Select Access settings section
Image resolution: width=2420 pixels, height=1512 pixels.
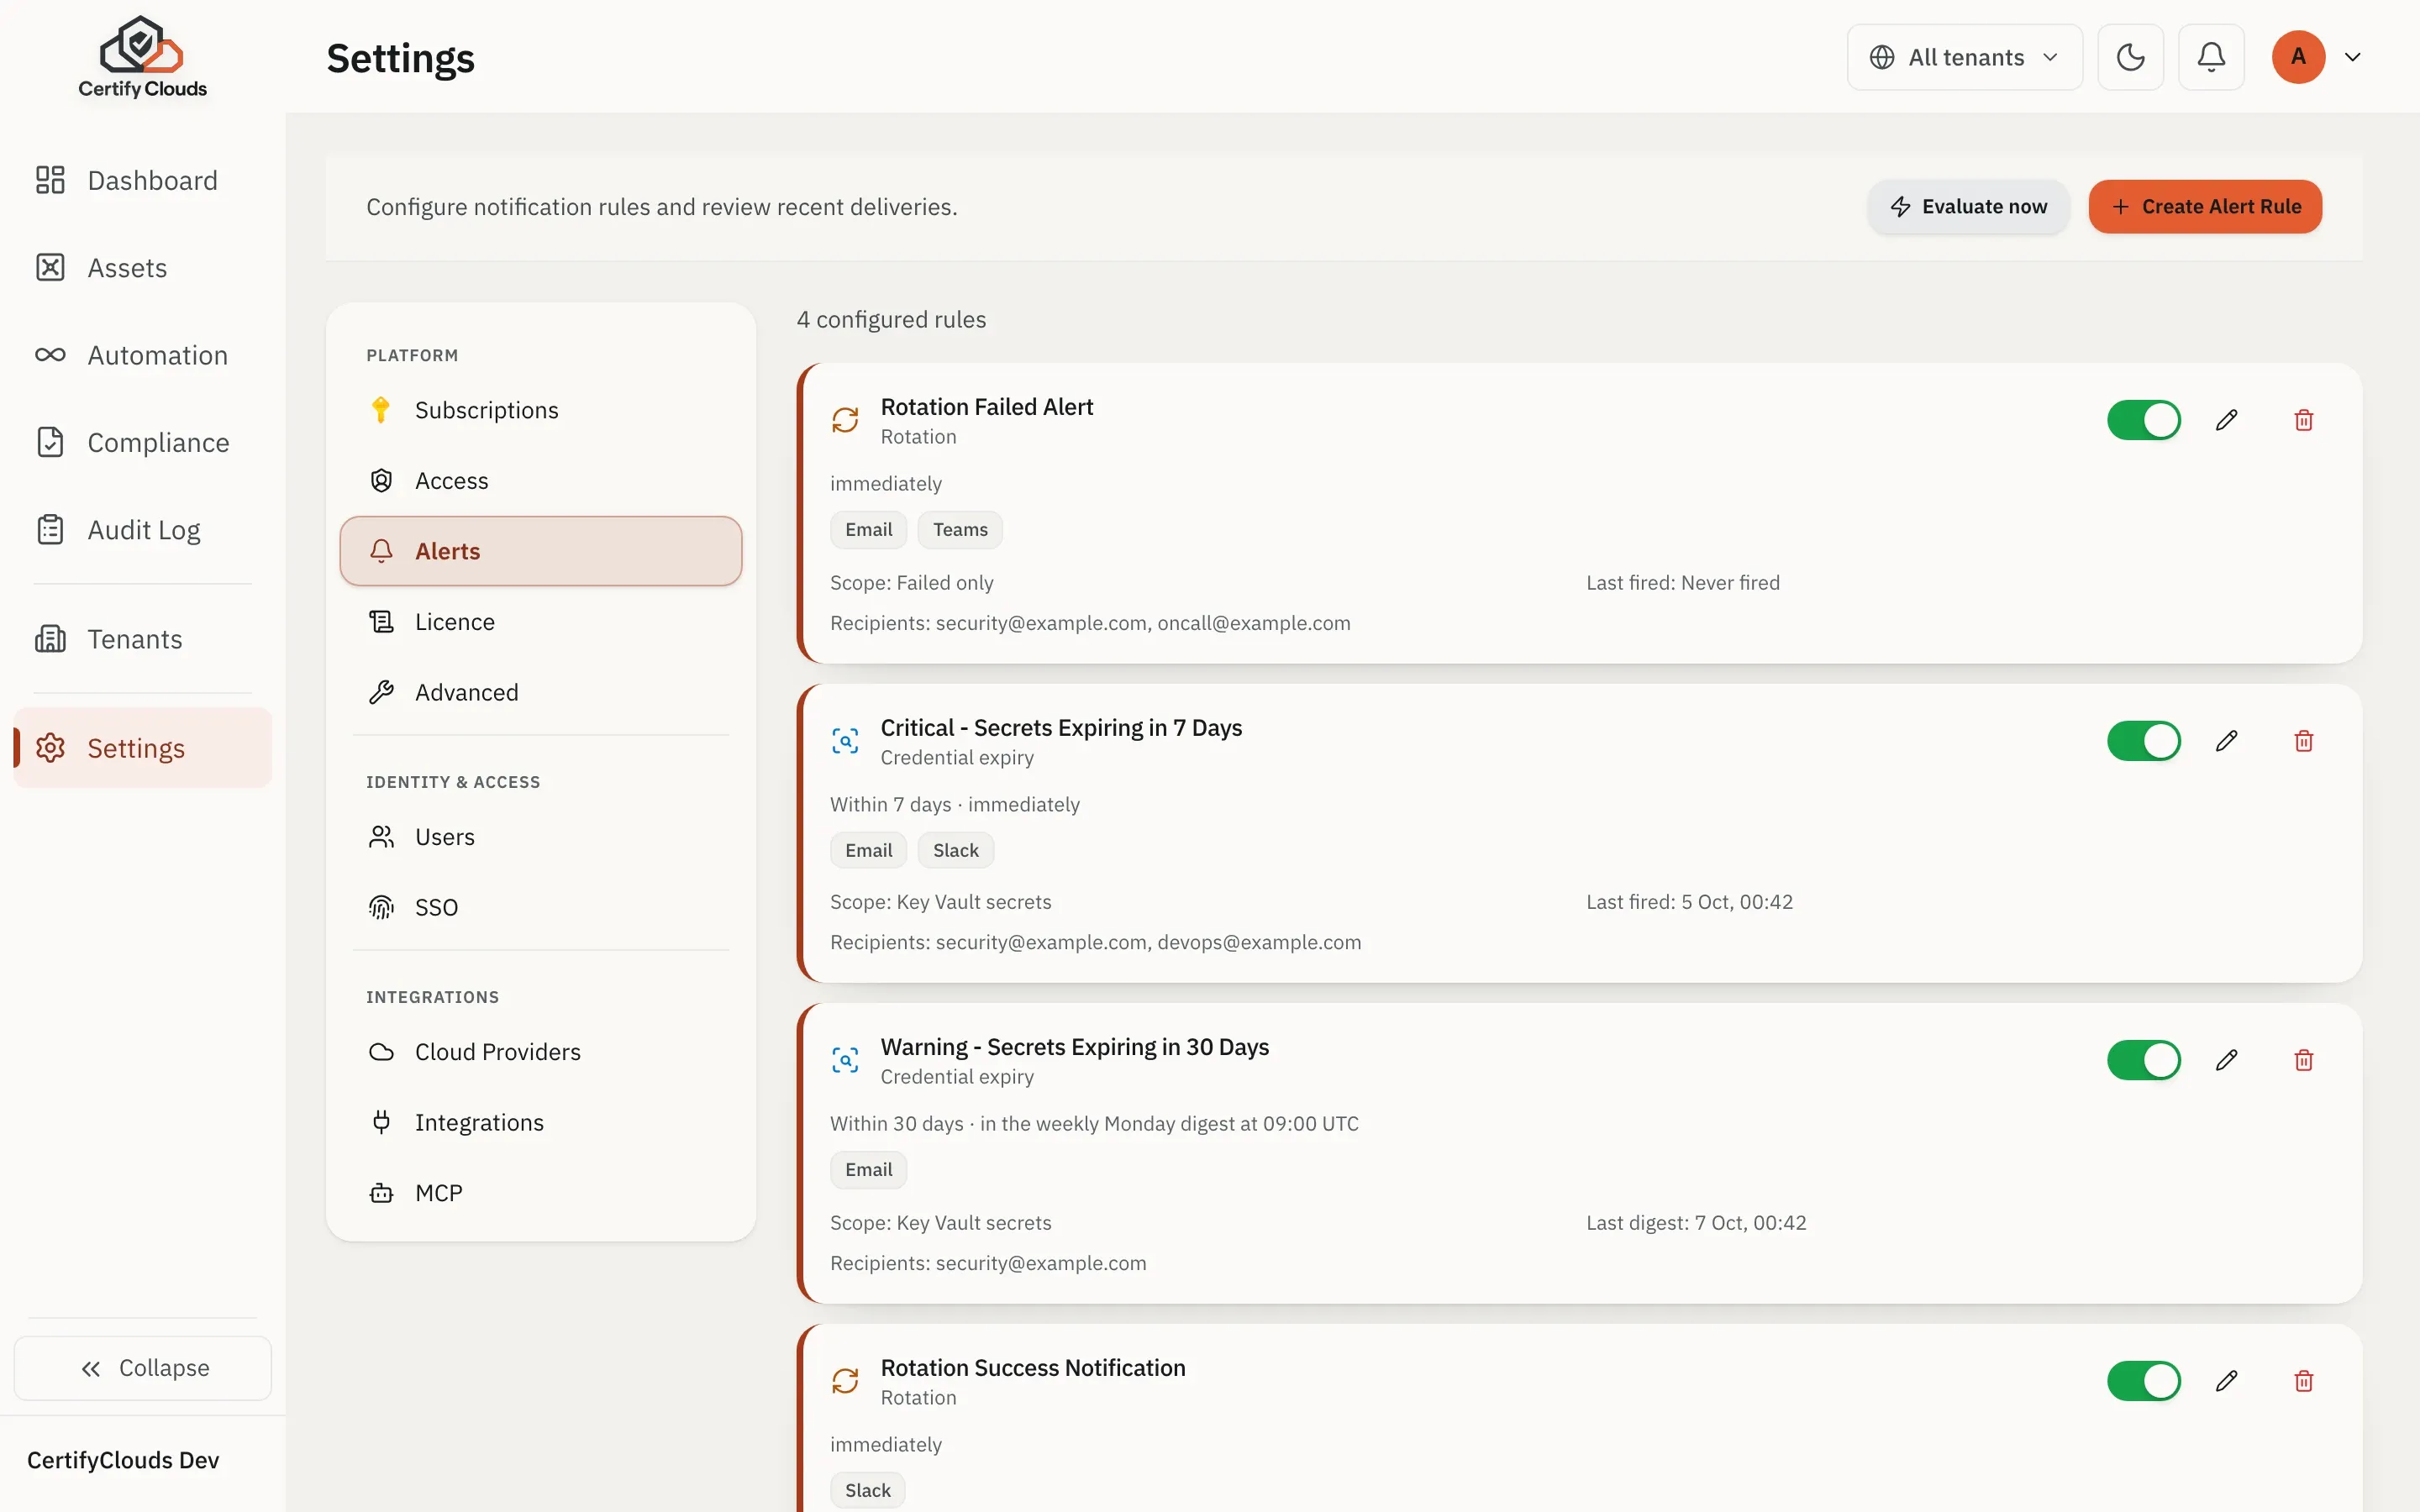pos(541,481)
